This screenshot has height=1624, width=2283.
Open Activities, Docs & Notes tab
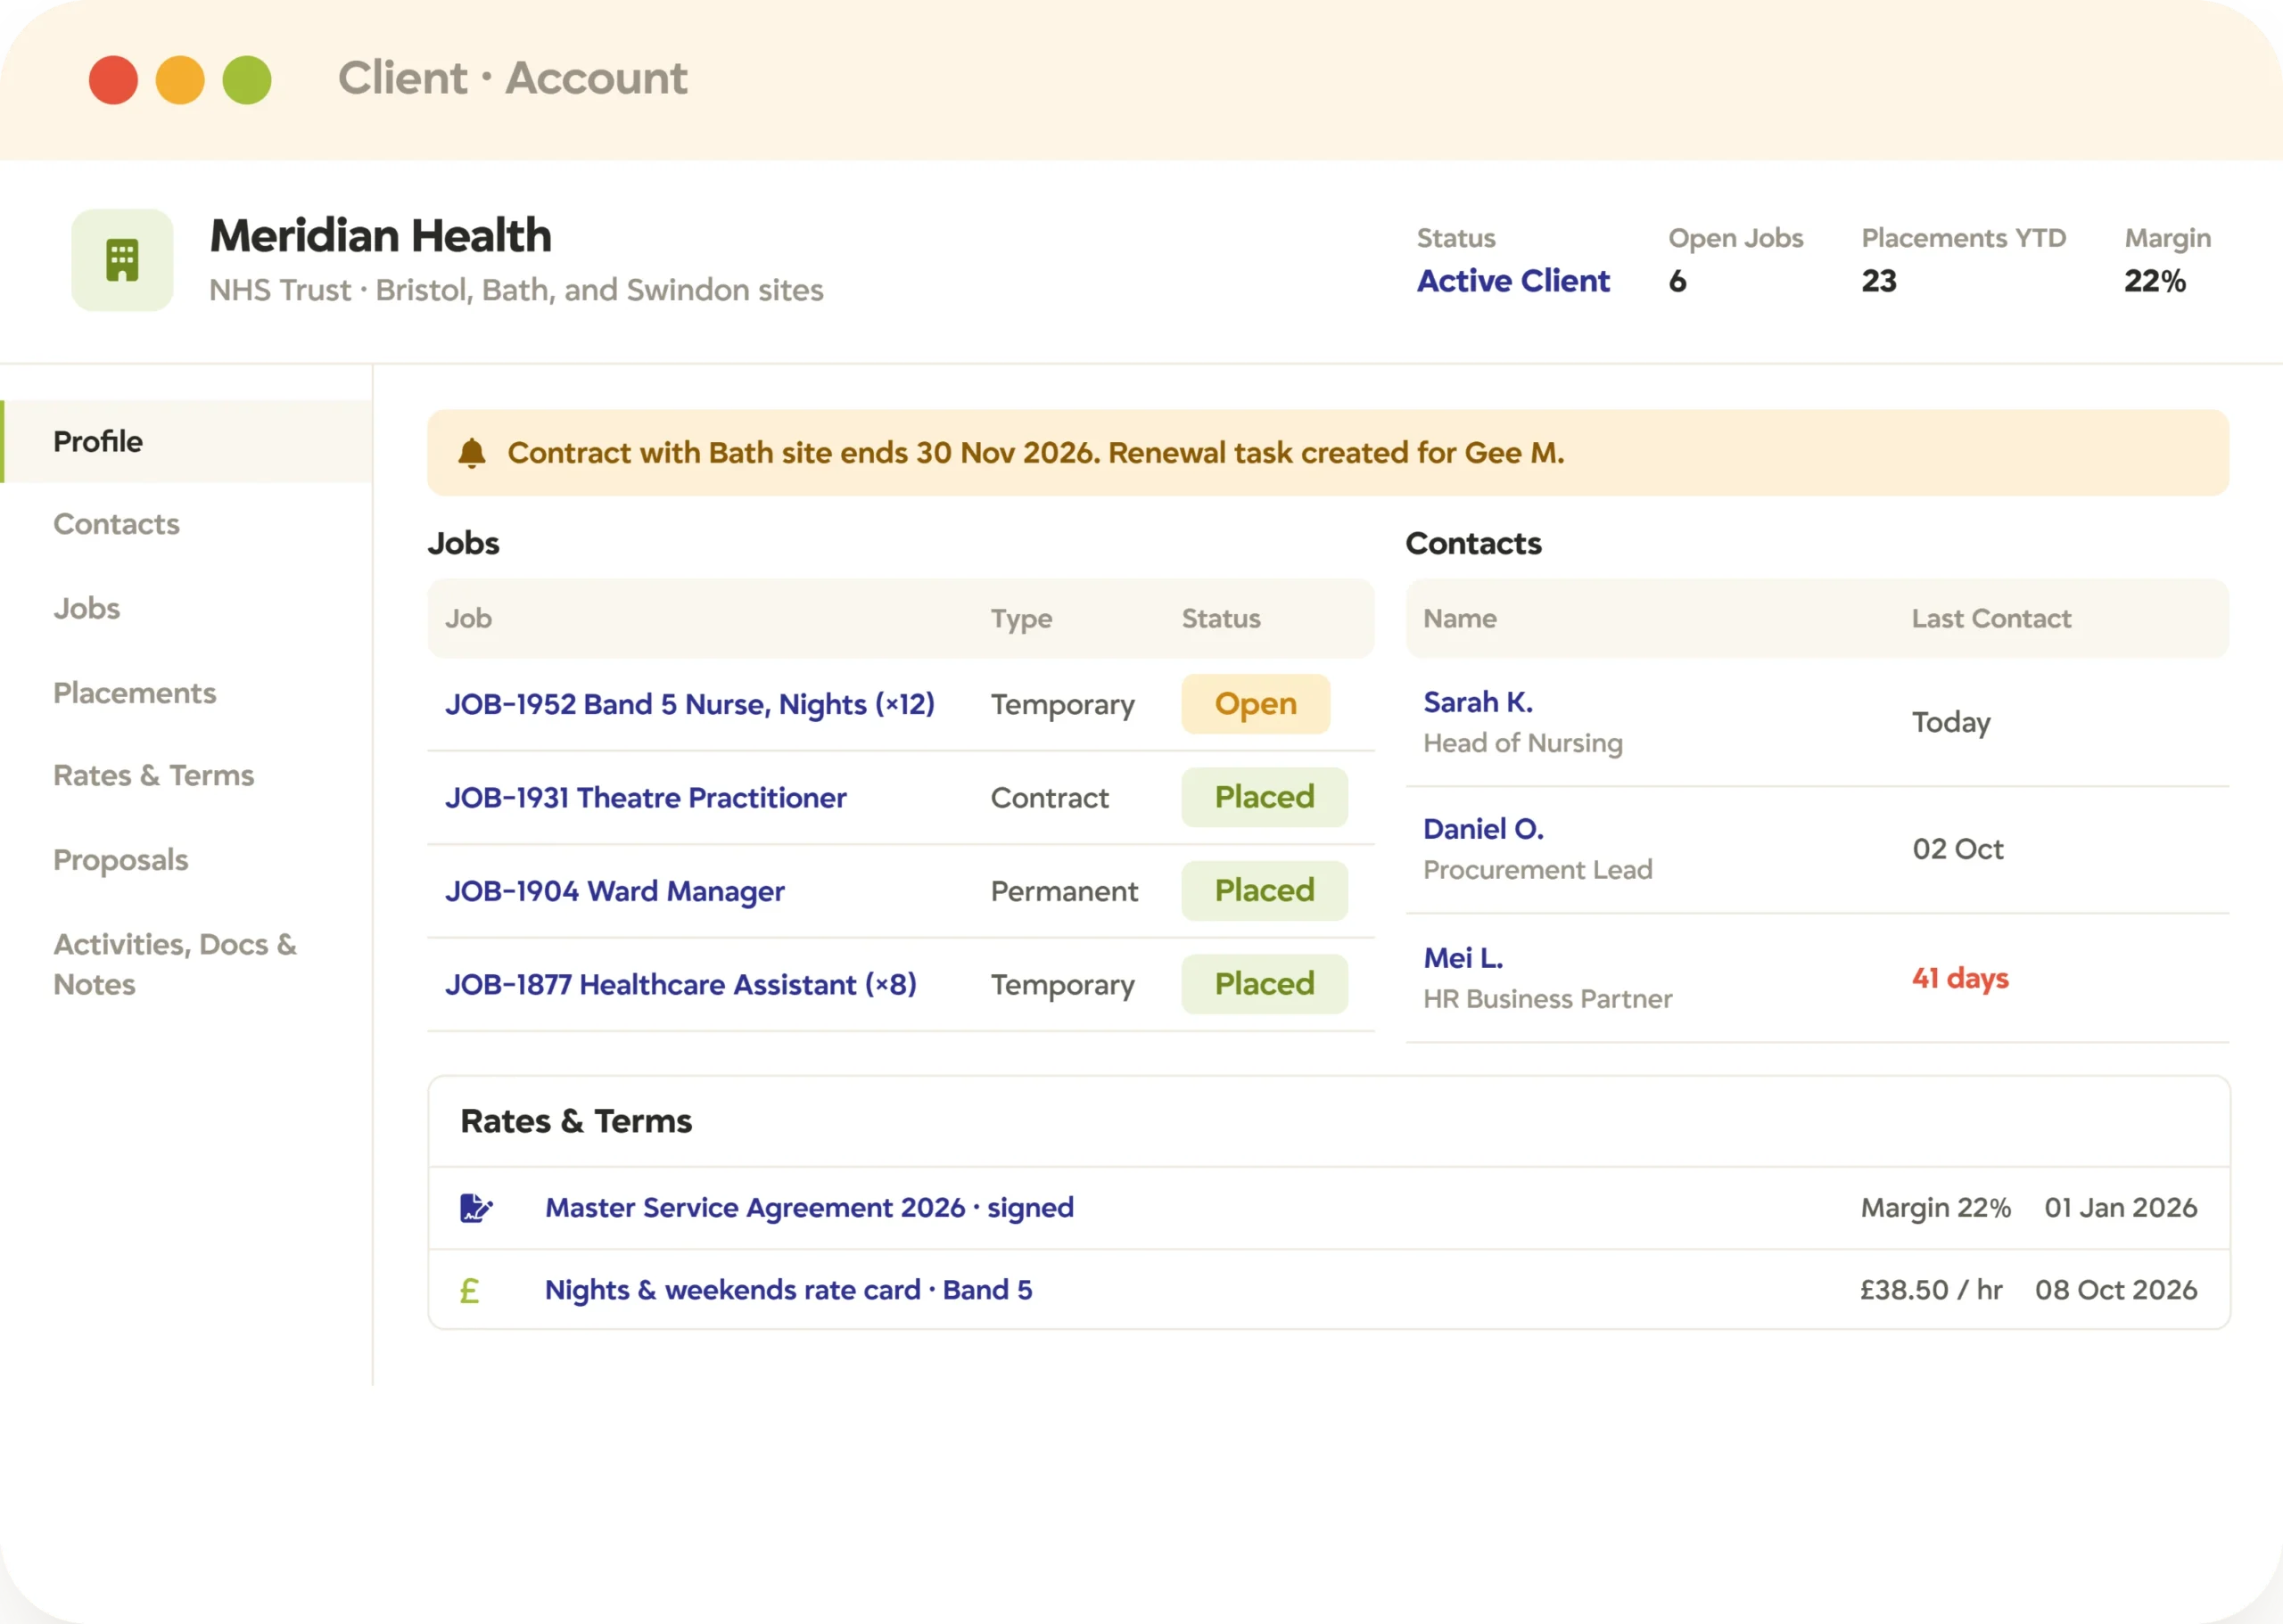click(175, 964)
